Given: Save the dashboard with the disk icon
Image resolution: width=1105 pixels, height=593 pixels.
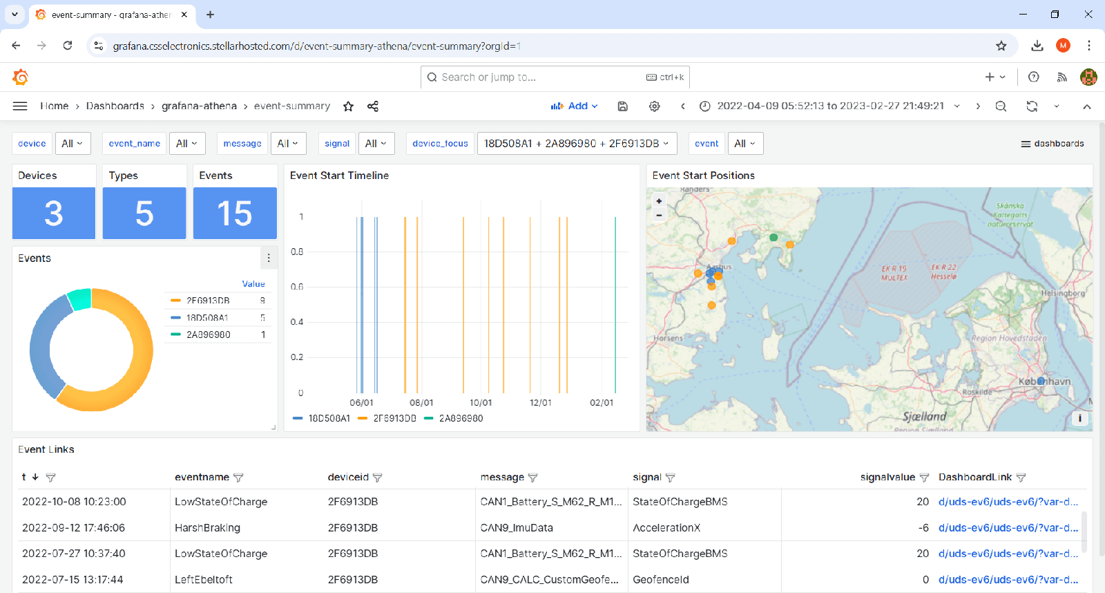Looking at the screenshot, I should (622, 106).
